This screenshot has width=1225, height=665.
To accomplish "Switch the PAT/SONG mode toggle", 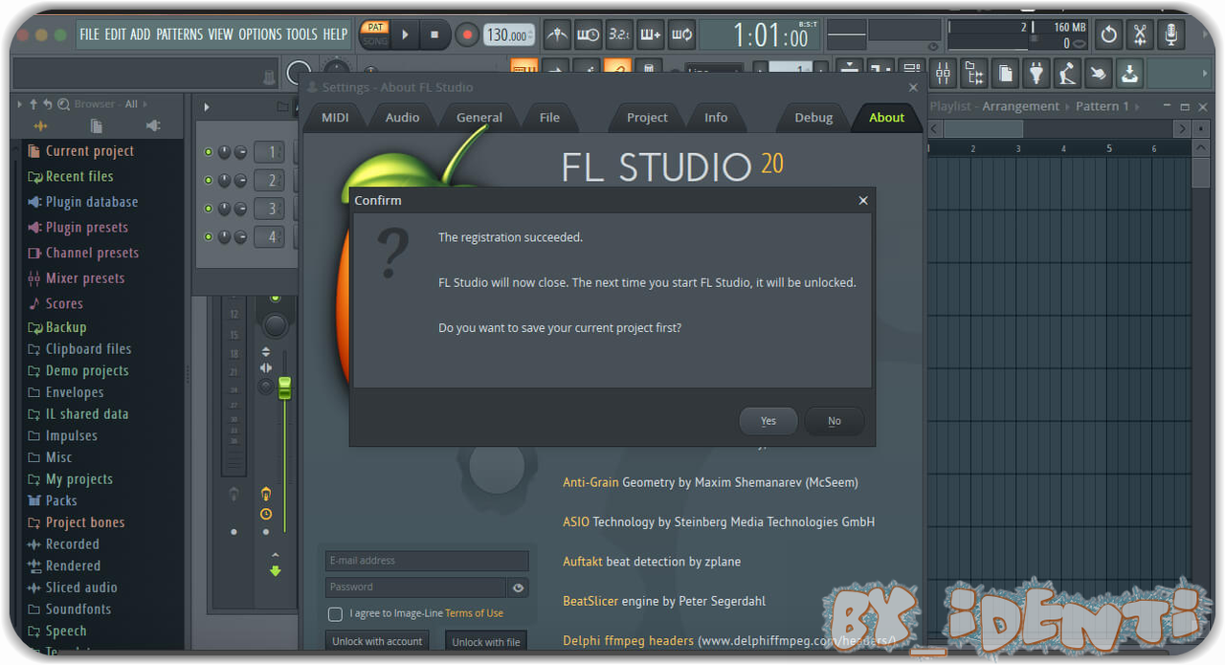I will (374, 34).
